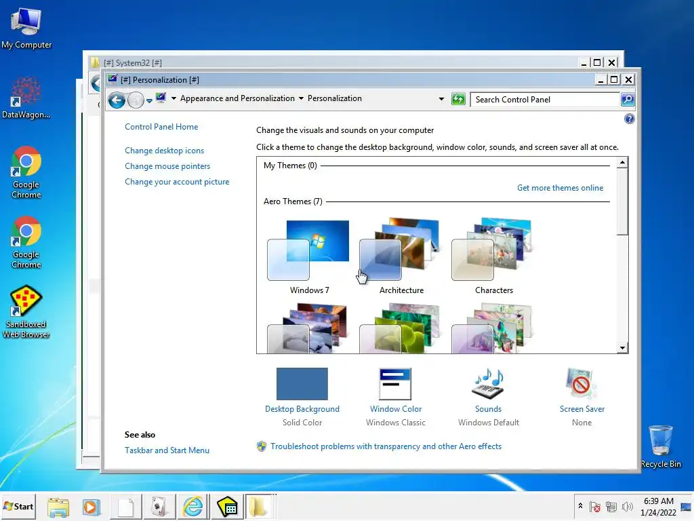The width and height of the screenshot is (694, 521).
Task: Click the theme list scroll up arrow
Action: click(622, 163)
